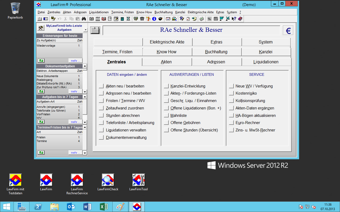Screen dimensions: 340x212
Task: Open LawFirmCheck desktop shortcut
Action: coord(108,182)
